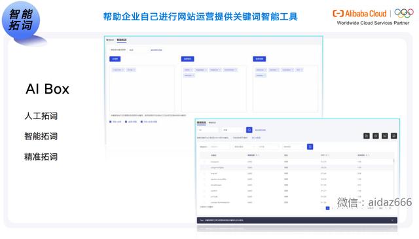Click the sort arrows on the fourth table column

tap(327, 155)
